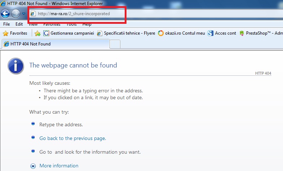
Task: Click the okazii.ro colored ring icon
Action: [x=160, y=33]
